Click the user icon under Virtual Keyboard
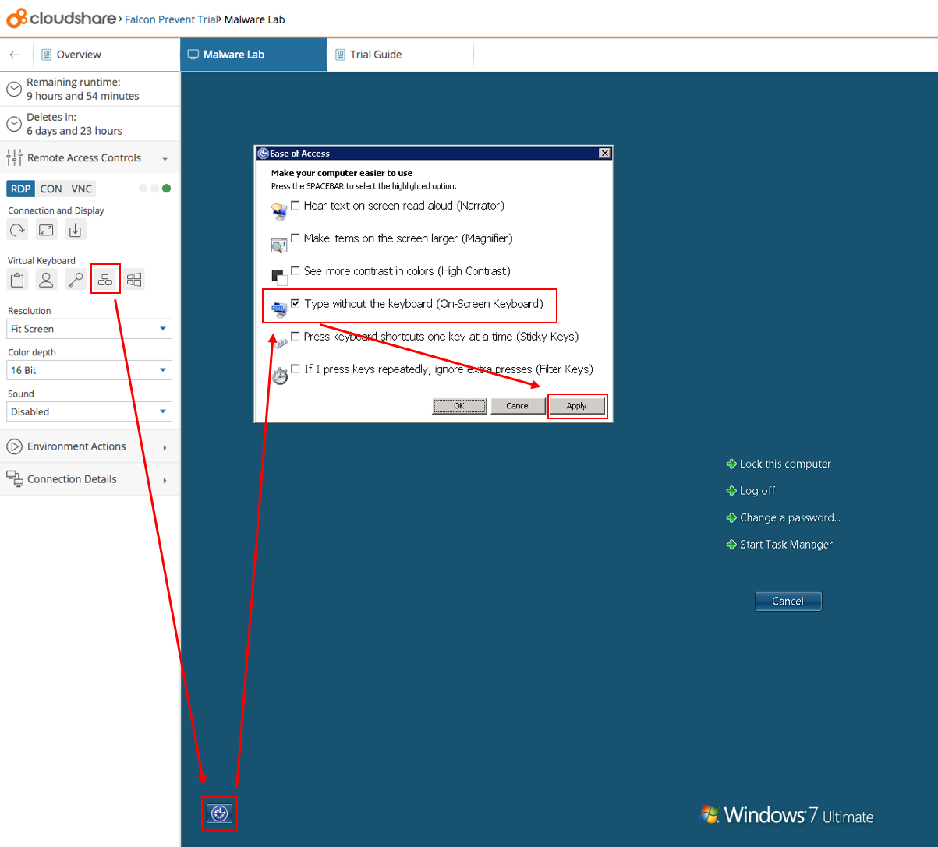The image size is (938, 847). point(46,280)
